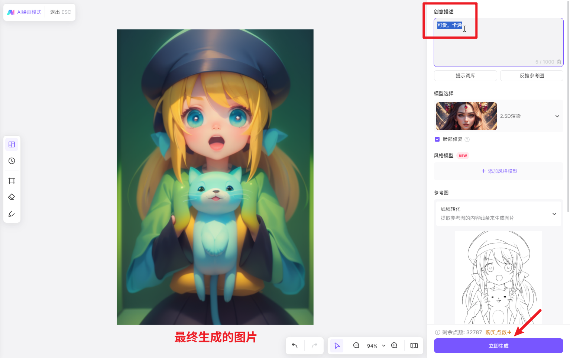Open the generation history with the clock icon

12,161
